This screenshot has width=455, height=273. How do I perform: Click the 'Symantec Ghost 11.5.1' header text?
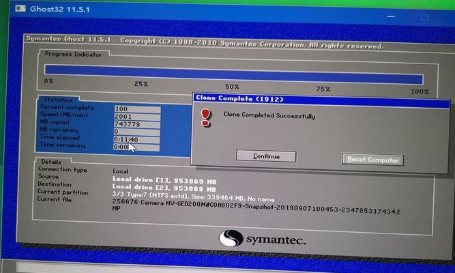[x=69, y=39]
